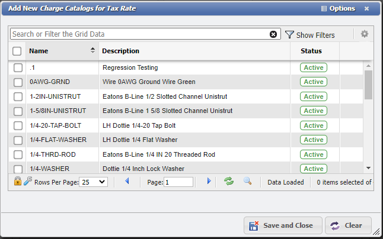Select the 0AWG-GRND row checkbox
Image resolution: width=383 pixels, height=239 pixels.
pos(18,82)
